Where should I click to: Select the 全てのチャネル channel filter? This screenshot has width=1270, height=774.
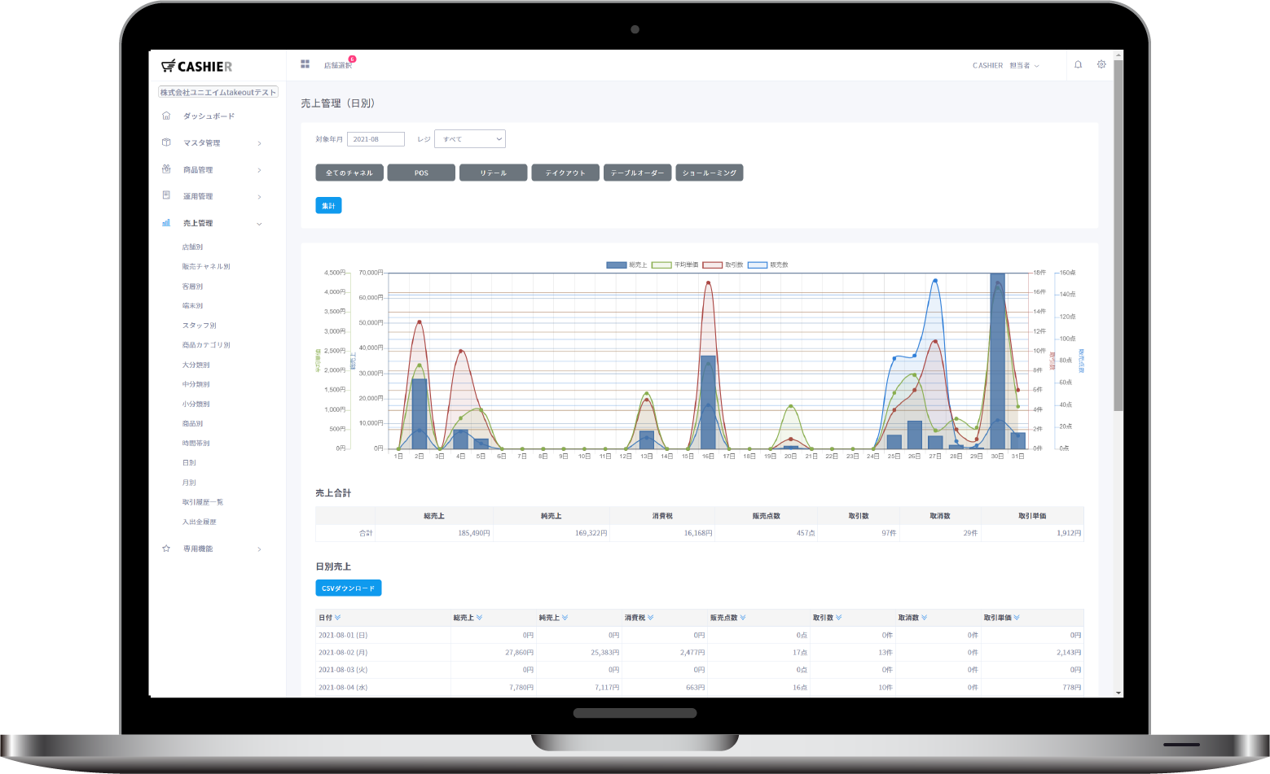click(x=349, y=173)
